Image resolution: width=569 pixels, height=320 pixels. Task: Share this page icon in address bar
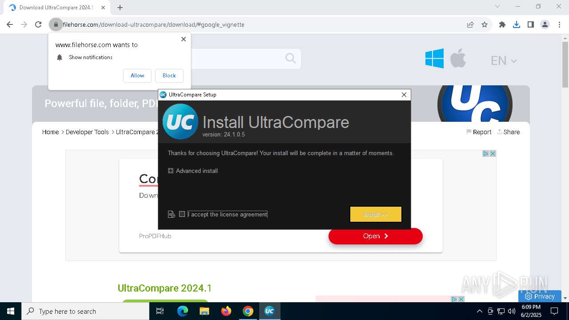pos(470,24)
